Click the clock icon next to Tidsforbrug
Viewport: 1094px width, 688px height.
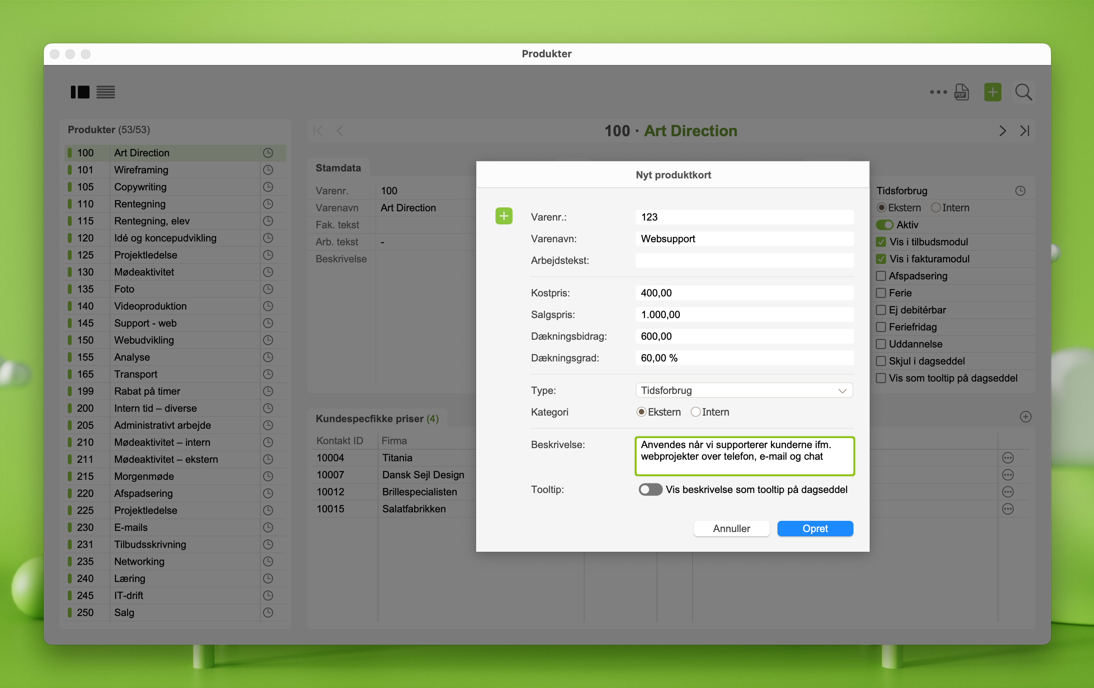click(1020, 191)
